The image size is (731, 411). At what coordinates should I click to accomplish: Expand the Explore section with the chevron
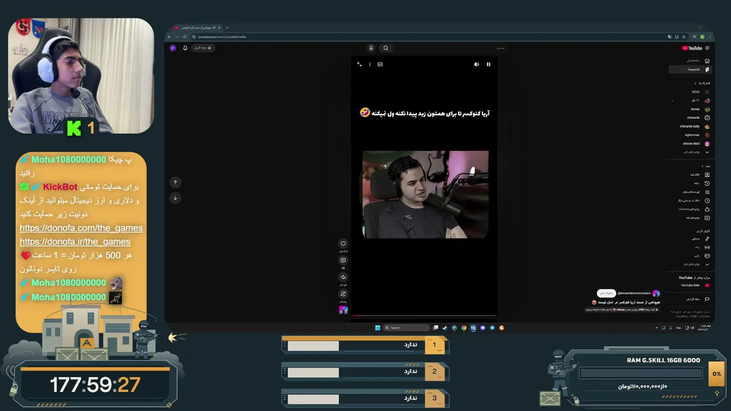(x=707, y=264)
